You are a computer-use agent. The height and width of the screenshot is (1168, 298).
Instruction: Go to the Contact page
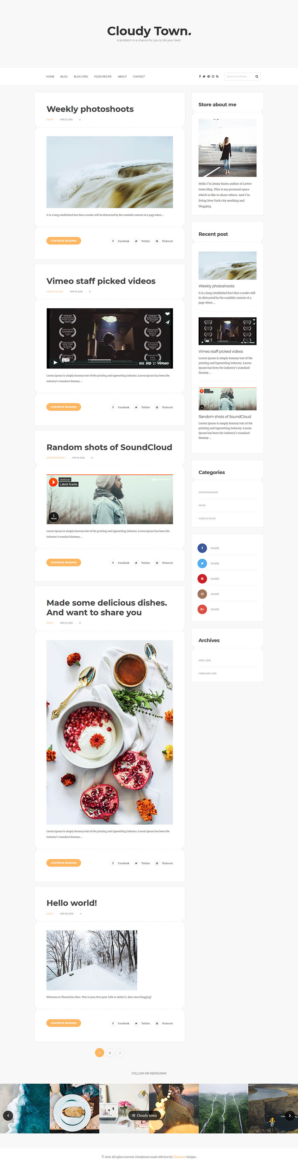139,77
